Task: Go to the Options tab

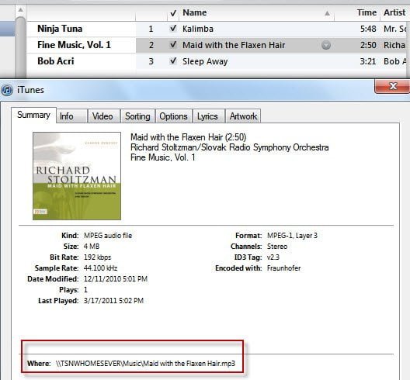Action: click(x=174, y=116)
